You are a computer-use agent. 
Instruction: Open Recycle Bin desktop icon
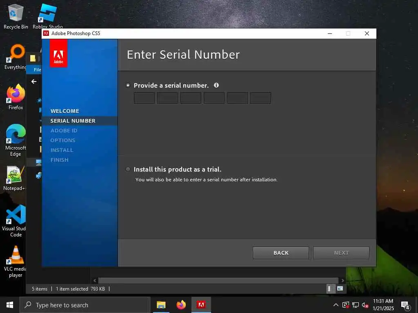pos(16,16)
